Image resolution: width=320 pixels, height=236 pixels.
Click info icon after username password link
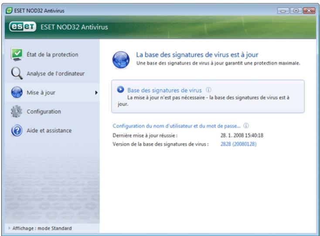[246, 126]
